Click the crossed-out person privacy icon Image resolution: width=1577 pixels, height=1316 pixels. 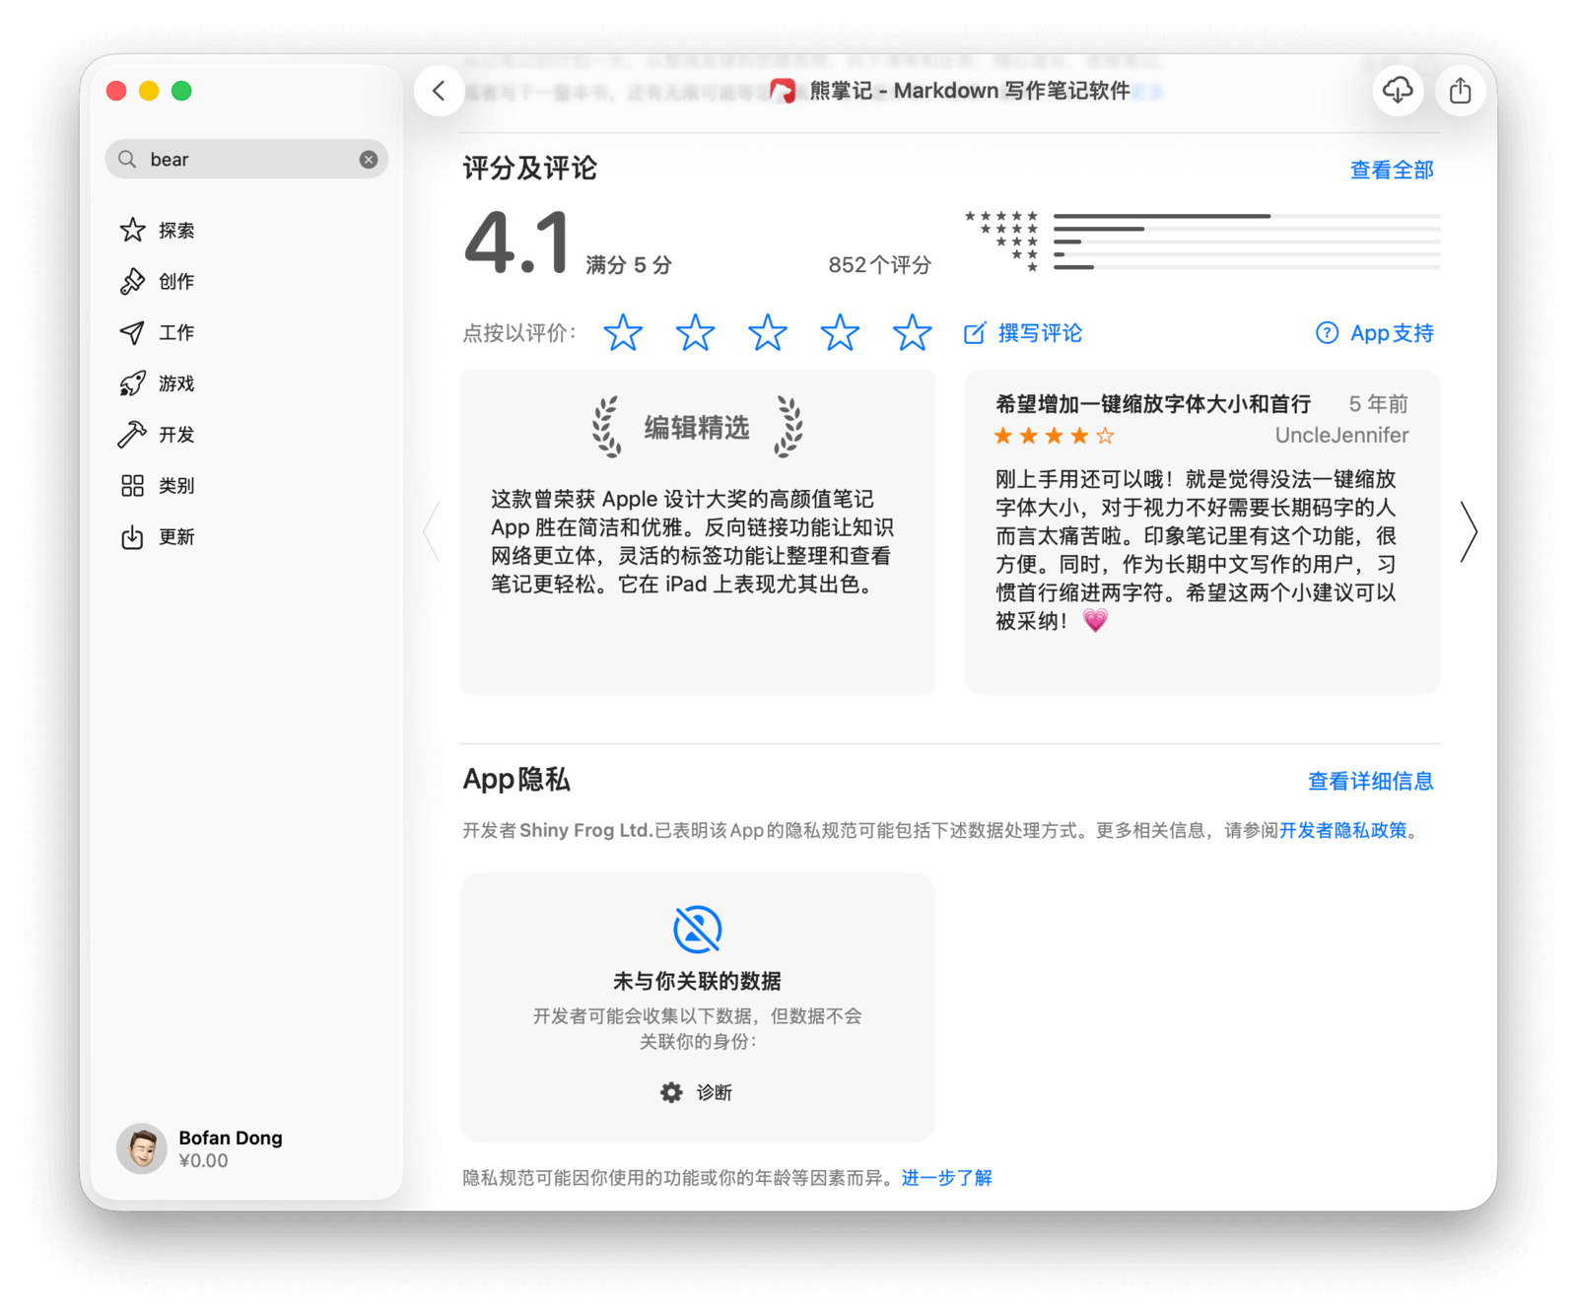point(698,929)
